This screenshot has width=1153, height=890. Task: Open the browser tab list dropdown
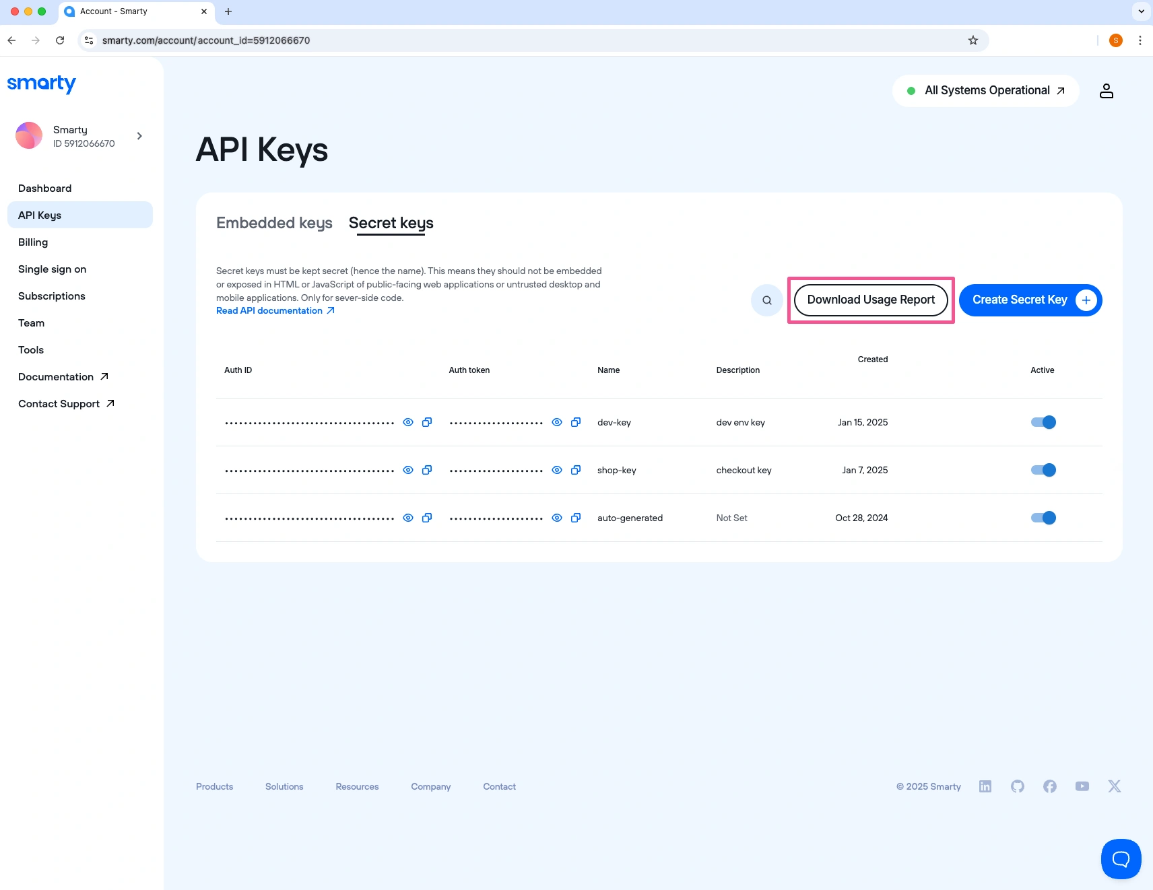tap(1141, 11)
